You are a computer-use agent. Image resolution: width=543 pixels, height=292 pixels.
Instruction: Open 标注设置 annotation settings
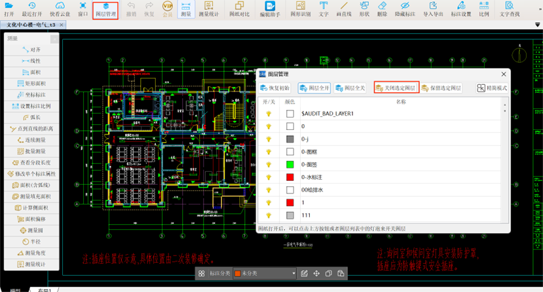pyautogui.click(x=461, y=9)
